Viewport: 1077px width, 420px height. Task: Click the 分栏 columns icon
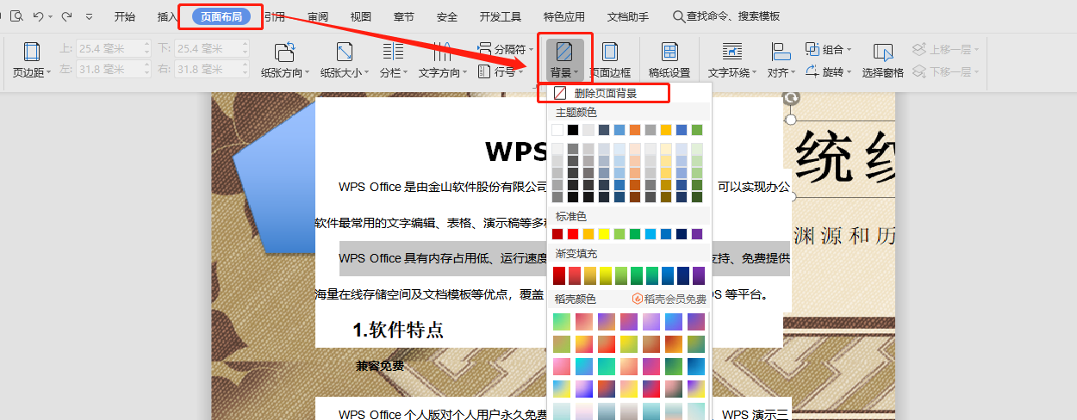point(393,52)
